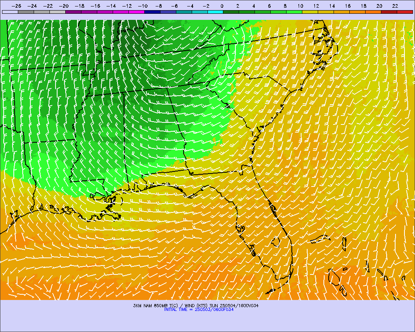This screenshot has height=332, width=415.
Task: Choose the green segment between 6 and 8
Action: click(x=279, y=12)
